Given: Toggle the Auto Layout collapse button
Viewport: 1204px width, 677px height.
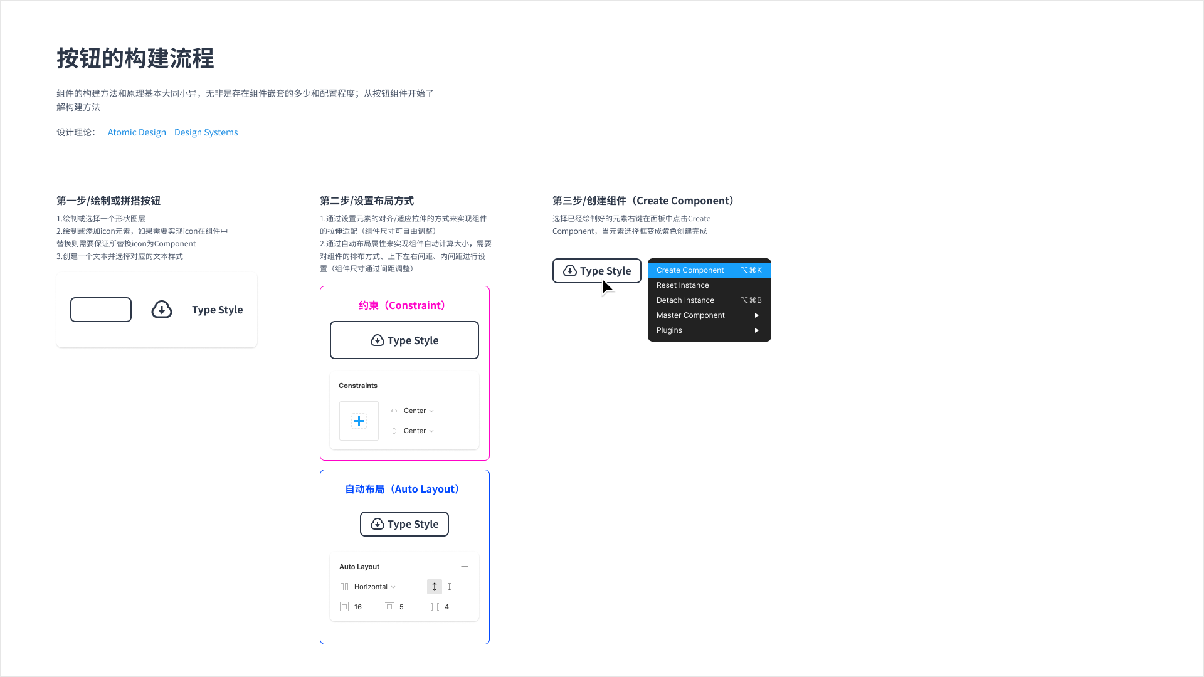Looking at the screenshot, I should [465, 566].
